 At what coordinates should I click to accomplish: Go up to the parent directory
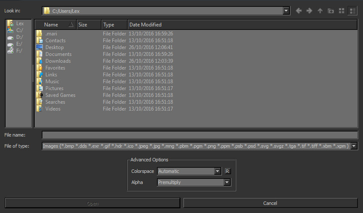coord(320,11)
